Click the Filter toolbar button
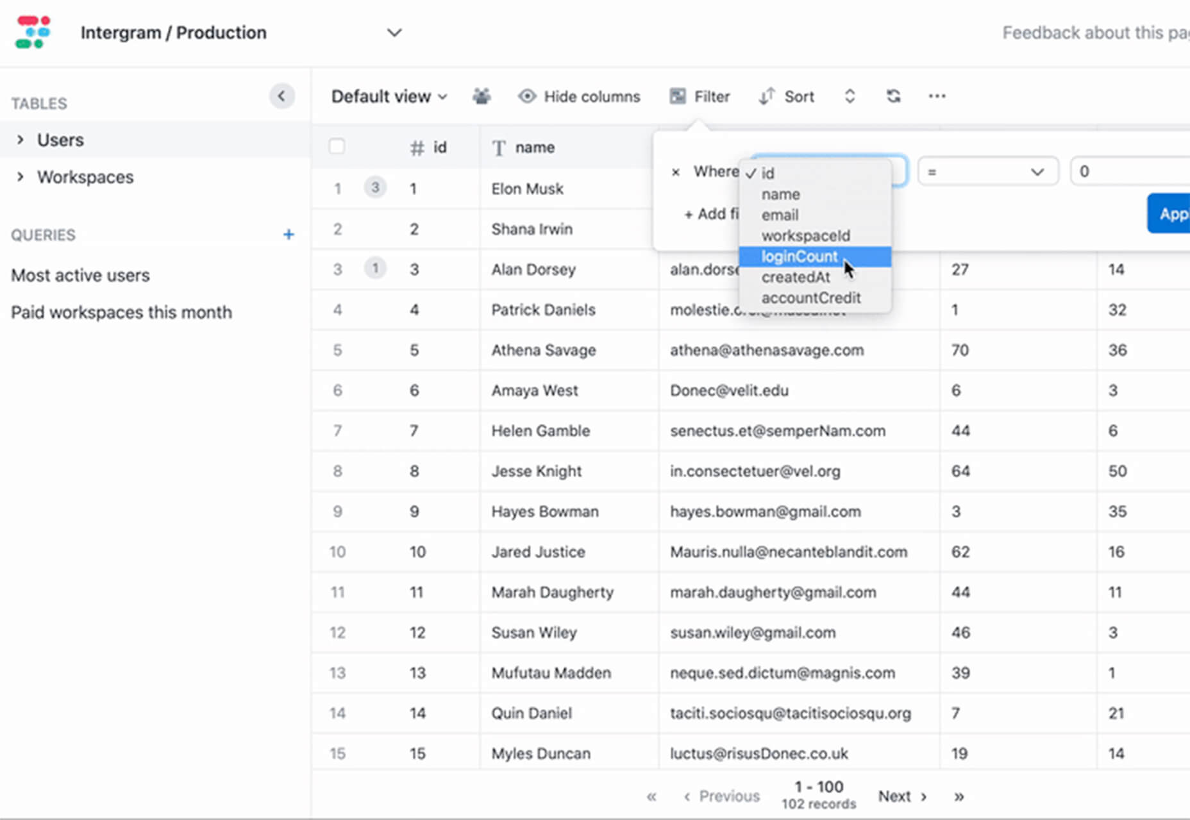Image resolution: width=1190 pixels, height=820 pixels. (x=700, y=96)
